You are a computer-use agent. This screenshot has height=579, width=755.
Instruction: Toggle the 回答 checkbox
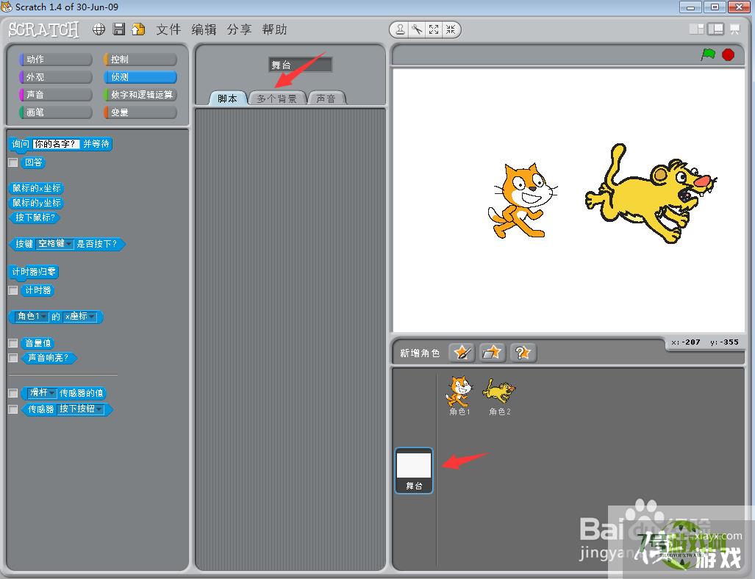(13, 162)
